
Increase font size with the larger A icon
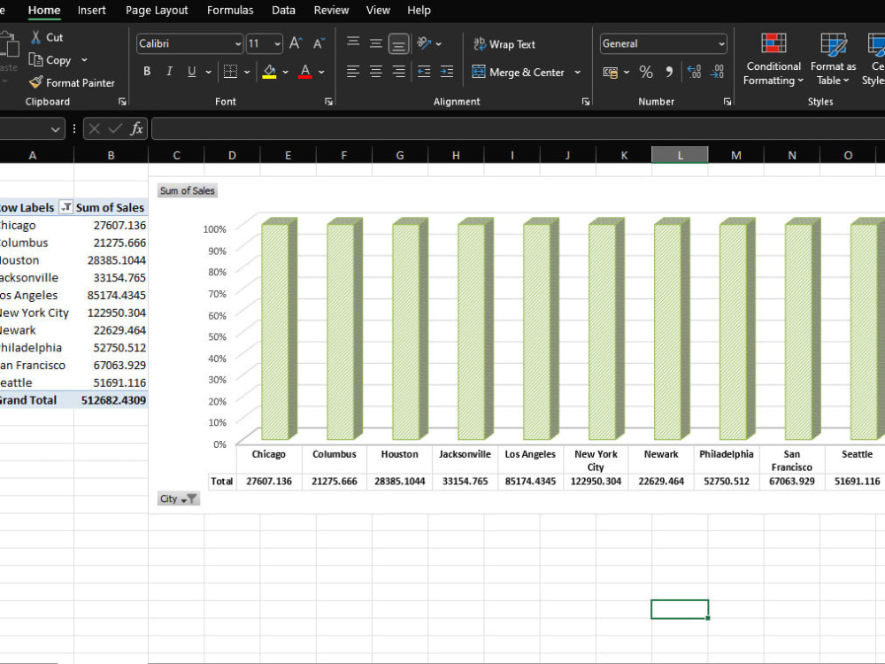pyautogui.click(x=296, y=43)
